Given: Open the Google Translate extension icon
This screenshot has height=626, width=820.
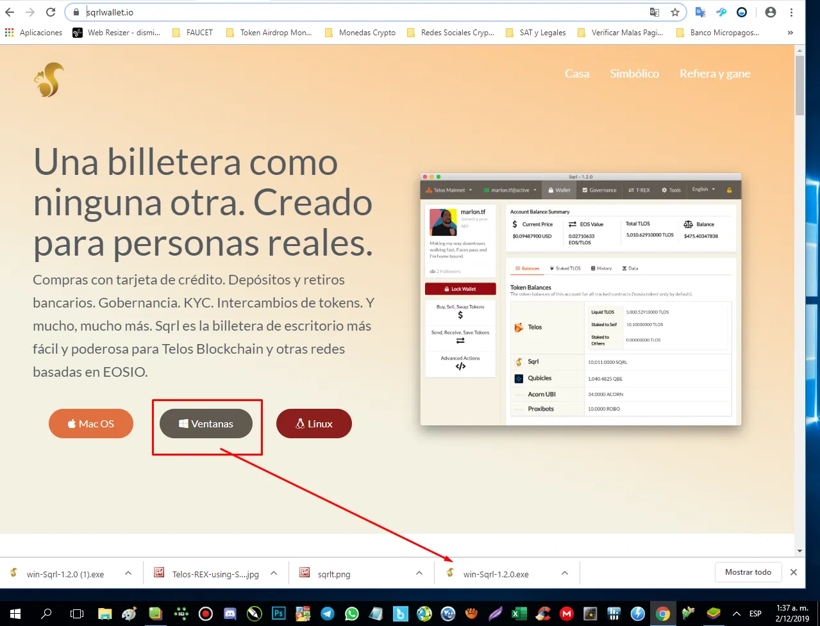Looking at the screenshot, I should pos(700,12).
